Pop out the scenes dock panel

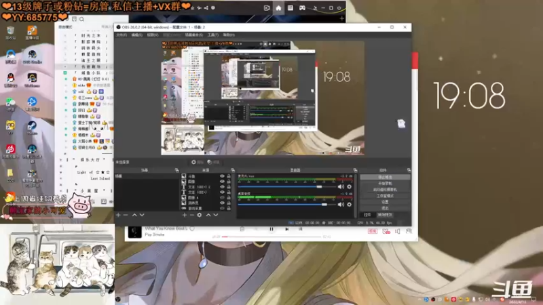coord(177,170)
